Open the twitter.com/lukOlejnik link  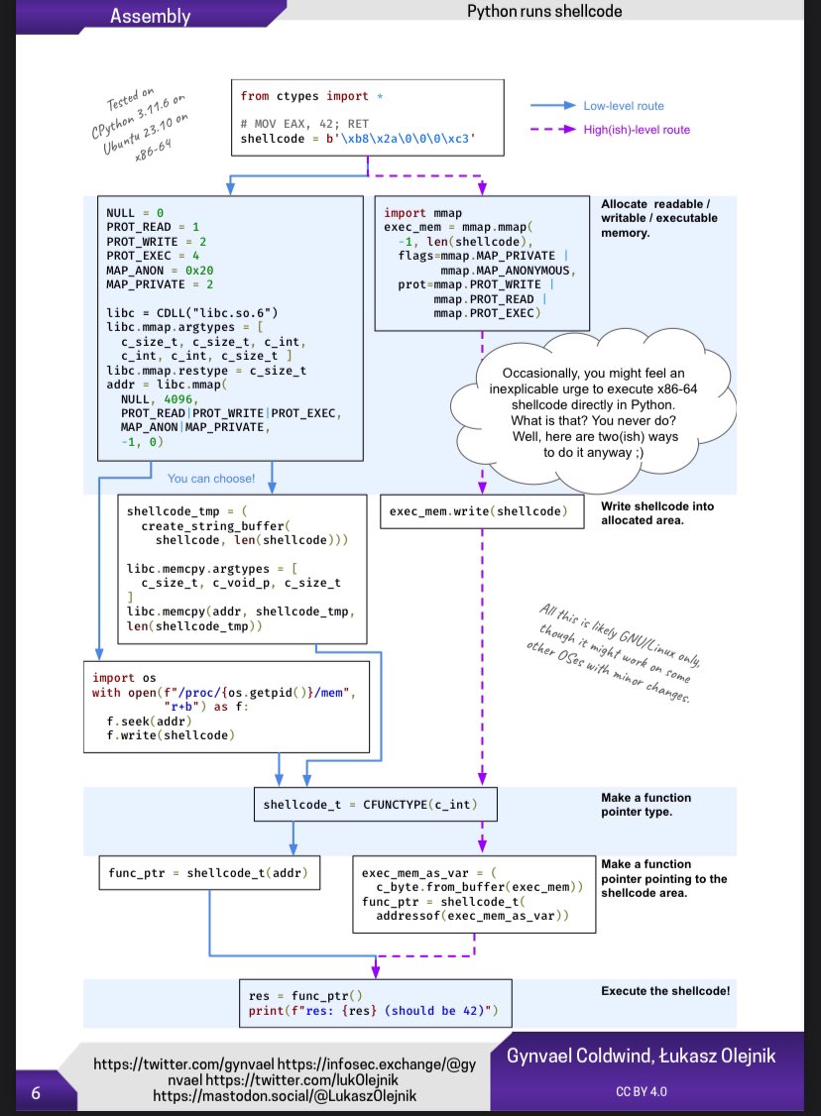[301, 1079]
